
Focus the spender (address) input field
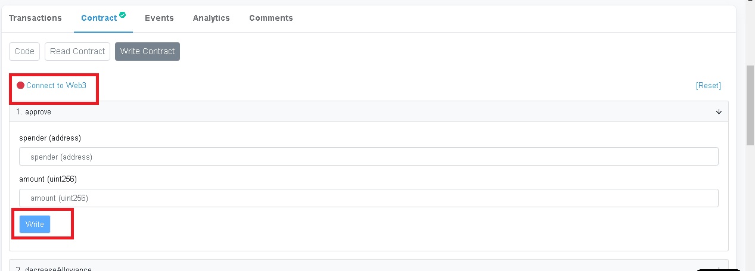369,157
